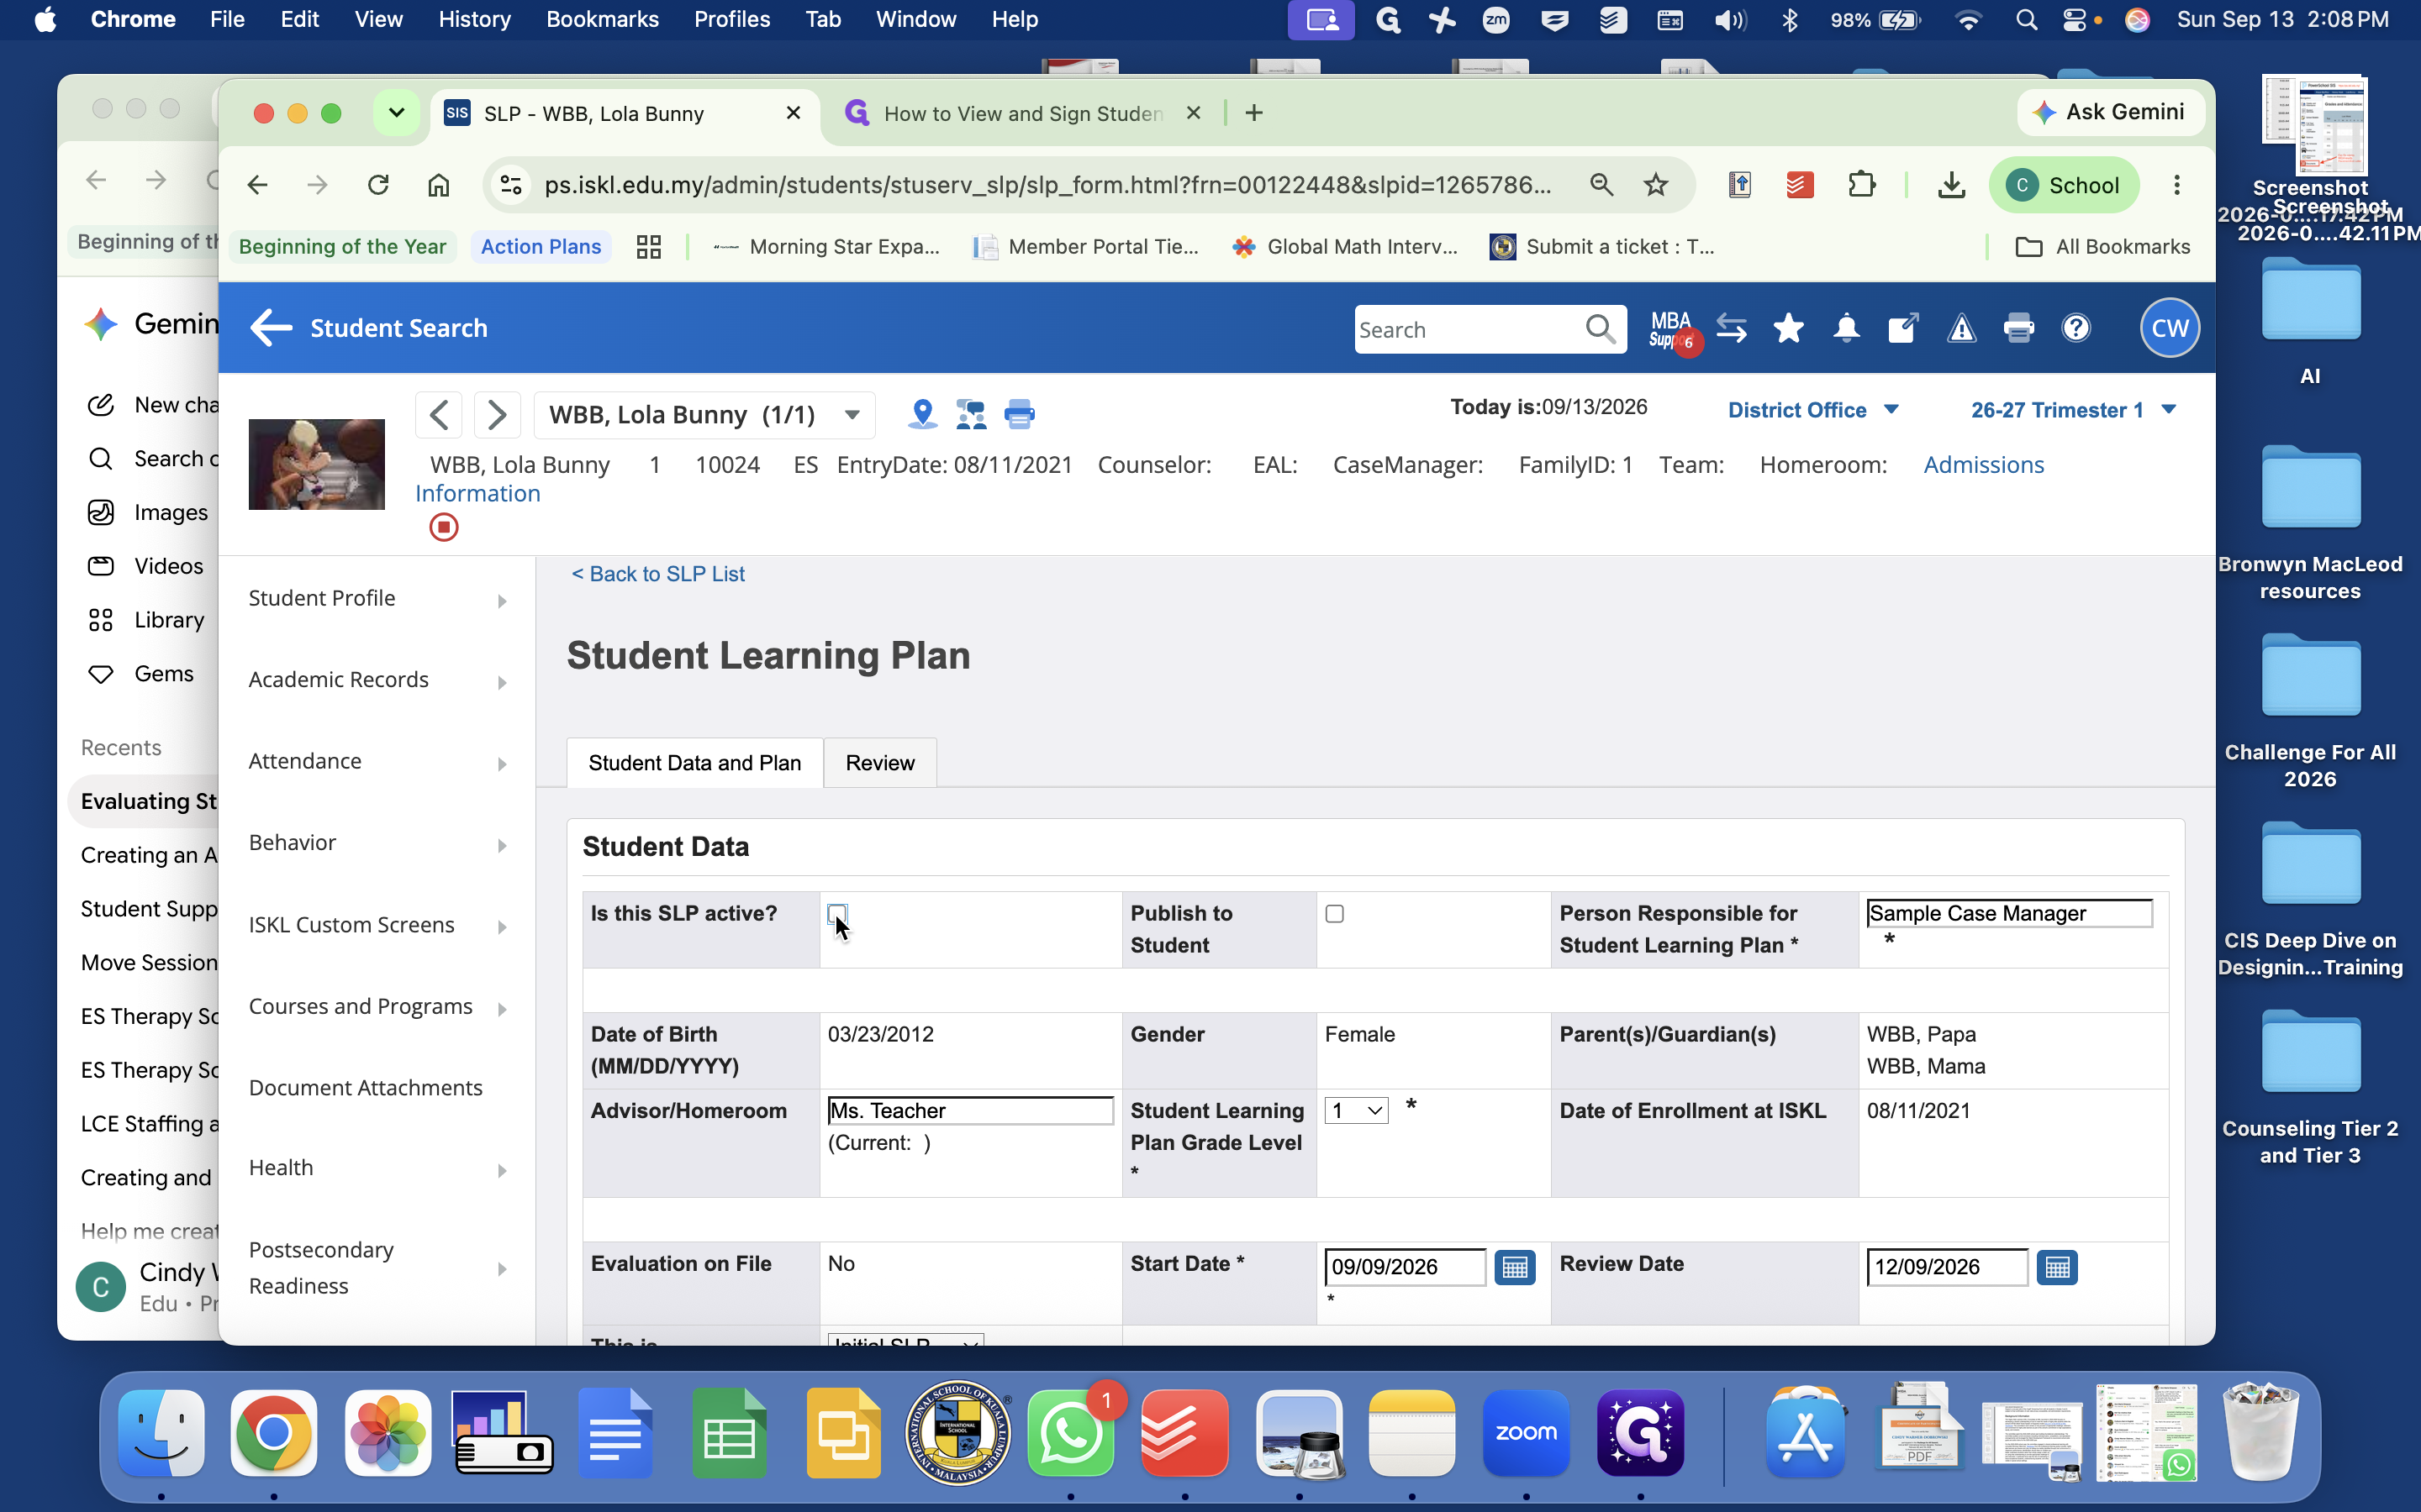Click the student family group icon

970,414
